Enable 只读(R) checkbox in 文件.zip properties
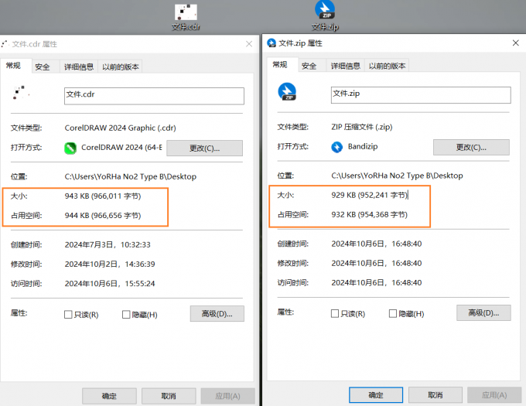526x406 pixels. 335,313
